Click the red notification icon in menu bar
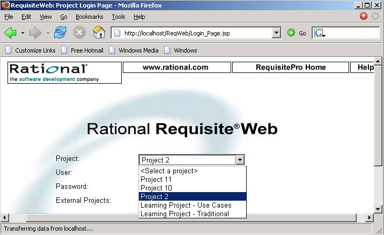Viewport: 384px width, 235px height. pyautogui.click(x=364, y=17)
